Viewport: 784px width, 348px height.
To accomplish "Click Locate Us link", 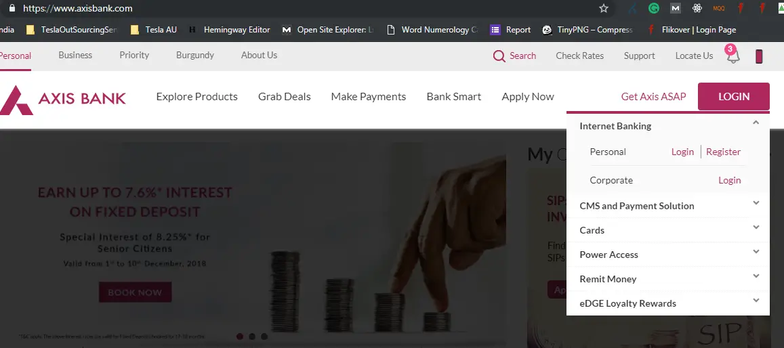I will click(694, 56).
